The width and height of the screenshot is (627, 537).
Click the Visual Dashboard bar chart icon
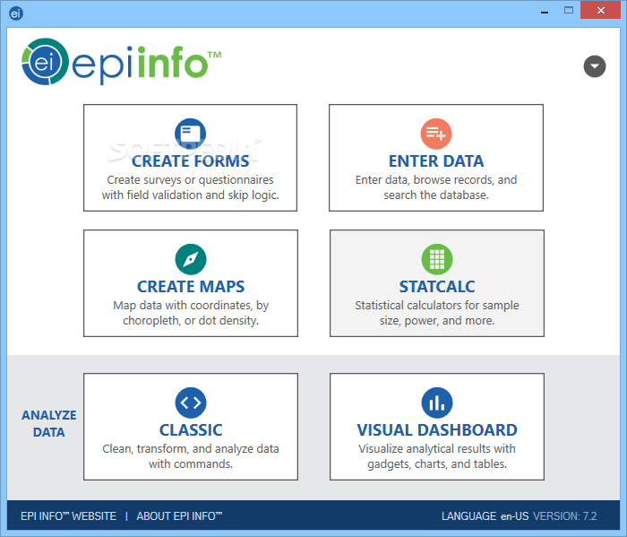[x=437, y=403]
